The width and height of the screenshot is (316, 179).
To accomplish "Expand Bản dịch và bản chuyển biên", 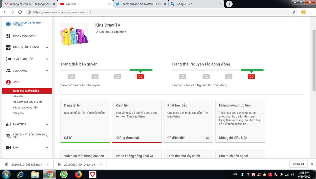I will (x=47, y=136).
